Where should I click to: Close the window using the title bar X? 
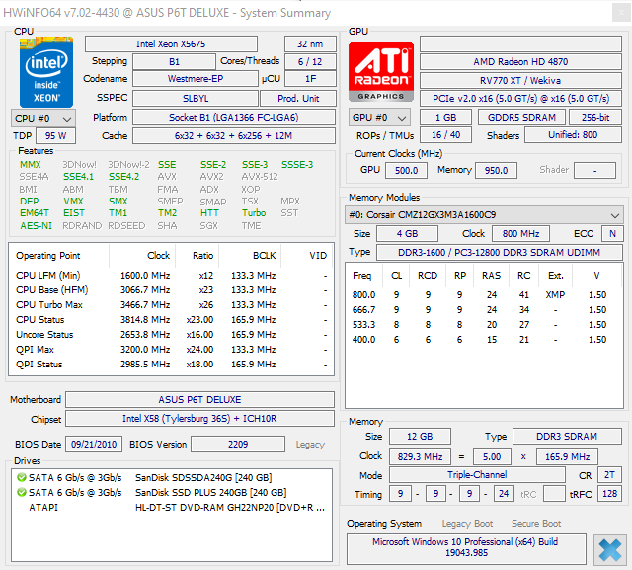click(x=621, y=13)
